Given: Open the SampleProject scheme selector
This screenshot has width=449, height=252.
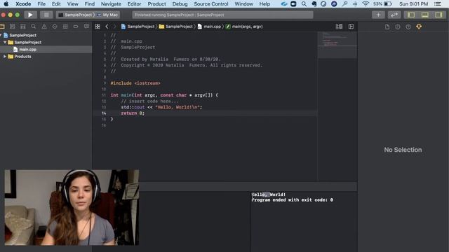Looking at the screenshot, I should tap(75, 15).
